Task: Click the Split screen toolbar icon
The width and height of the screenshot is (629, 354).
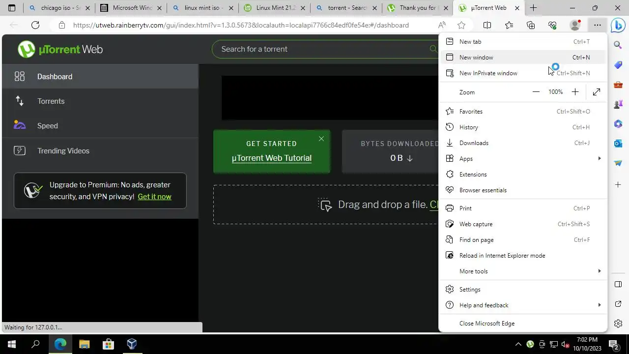Action: click(487, 25)
